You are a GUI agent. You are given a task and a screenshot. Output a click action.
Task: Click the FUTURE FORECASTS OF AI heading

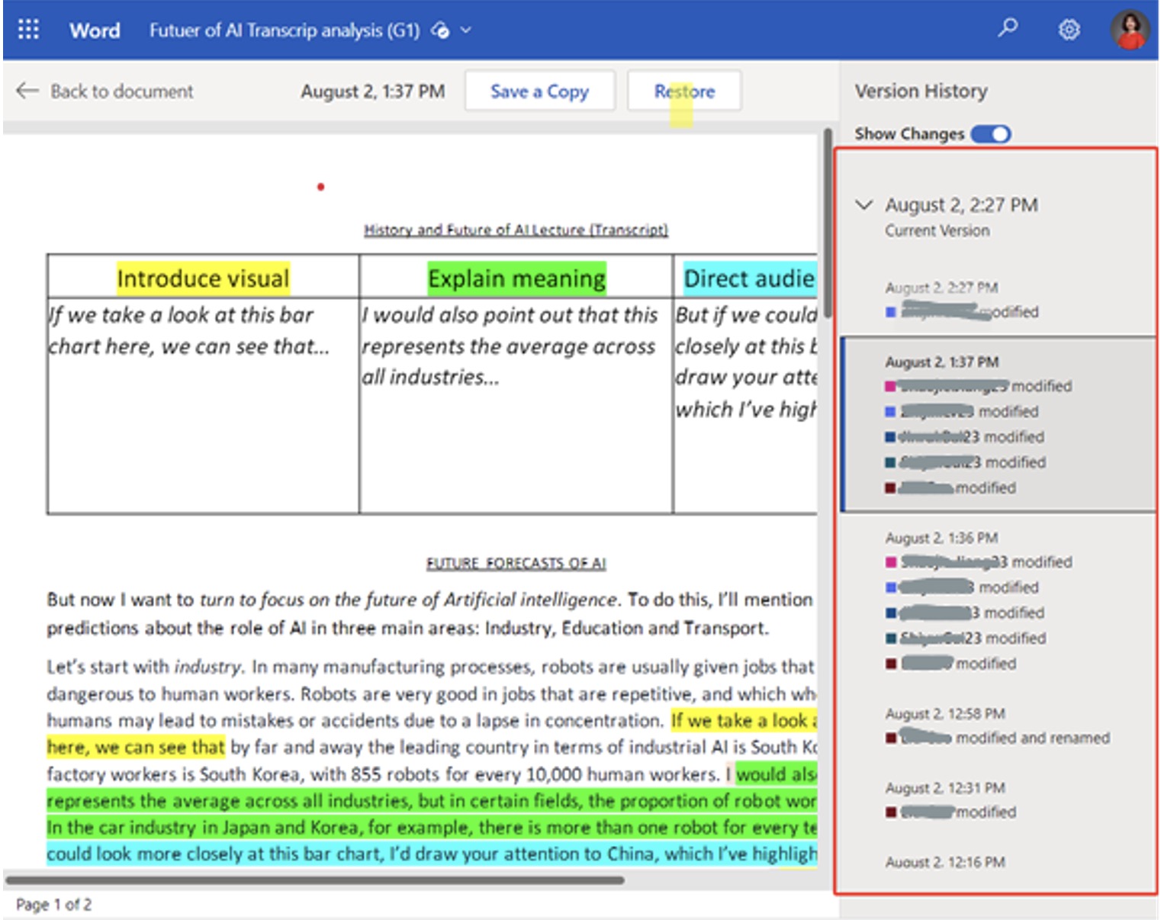pos(516,563)
